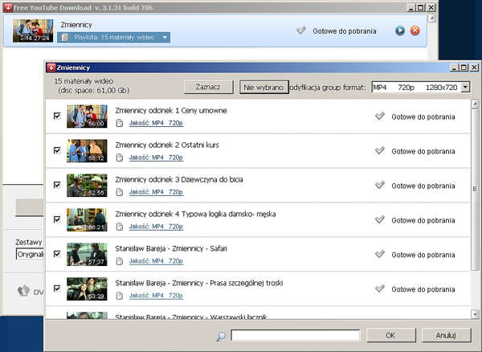Click the file icon beside odcinek 4 quality
The height and width of the screenshot is (352, 482).
tap(120, 227)
